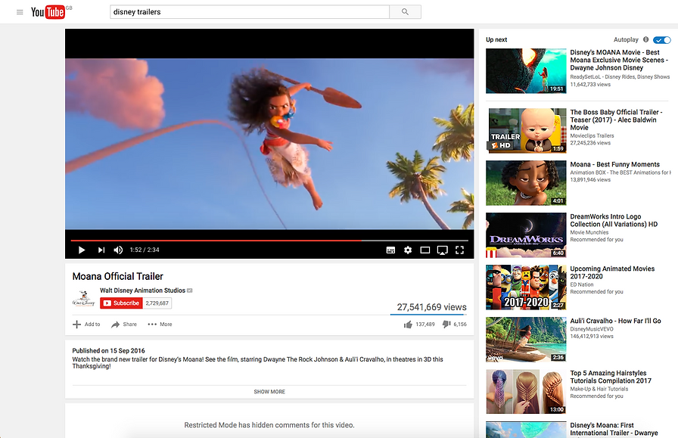
Task: Click the 2,729,687 subscriber count
Action: pos(157,303)
